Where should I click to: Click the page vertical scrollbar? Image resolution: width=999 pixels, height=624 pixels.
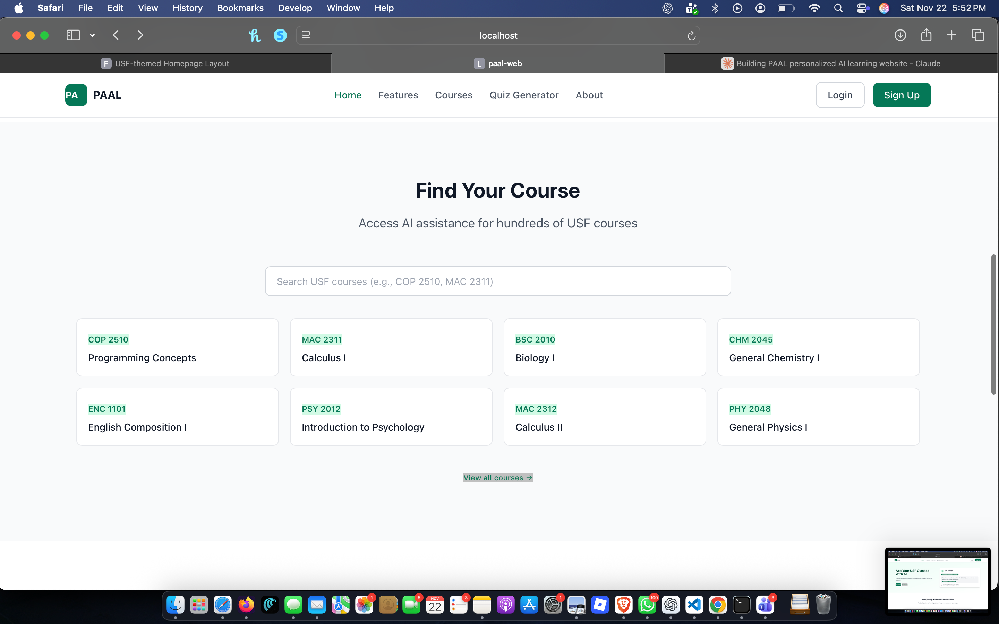pyautogui.click(x=993, y=324)
